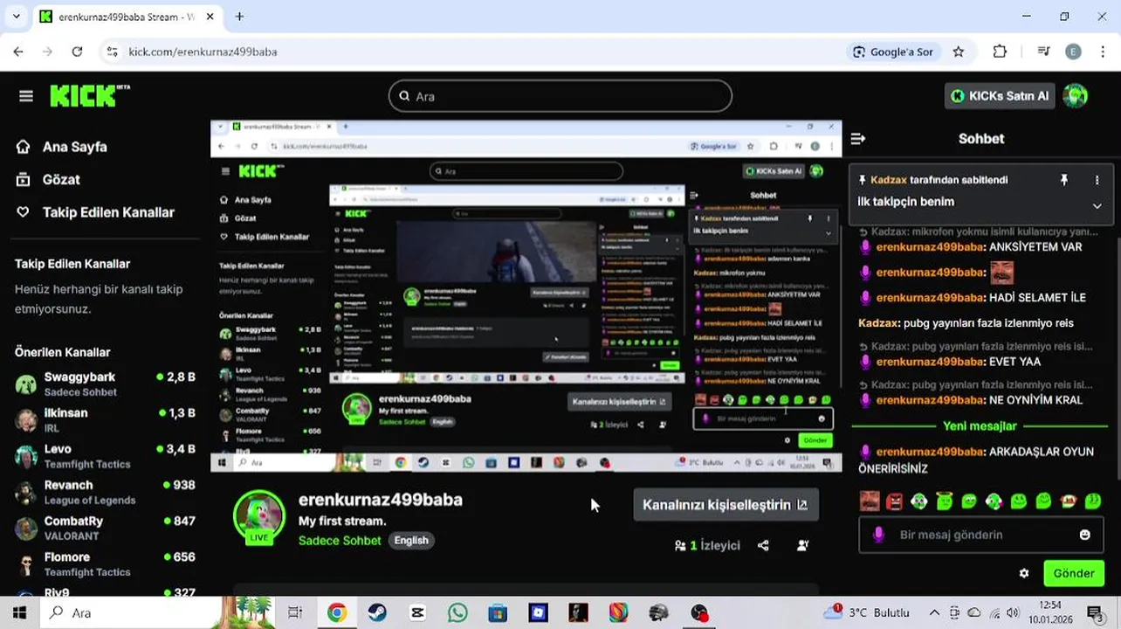Image resolution: width=1121 pixels, height=629 pixels.
Task: Open the Windows Start menu
Action: (21, 612)
